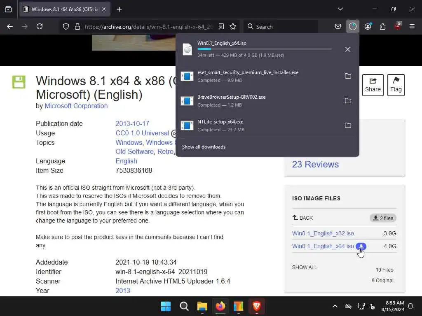Toggle the downloads panel button
422x316 pixels.
(353, 26)
